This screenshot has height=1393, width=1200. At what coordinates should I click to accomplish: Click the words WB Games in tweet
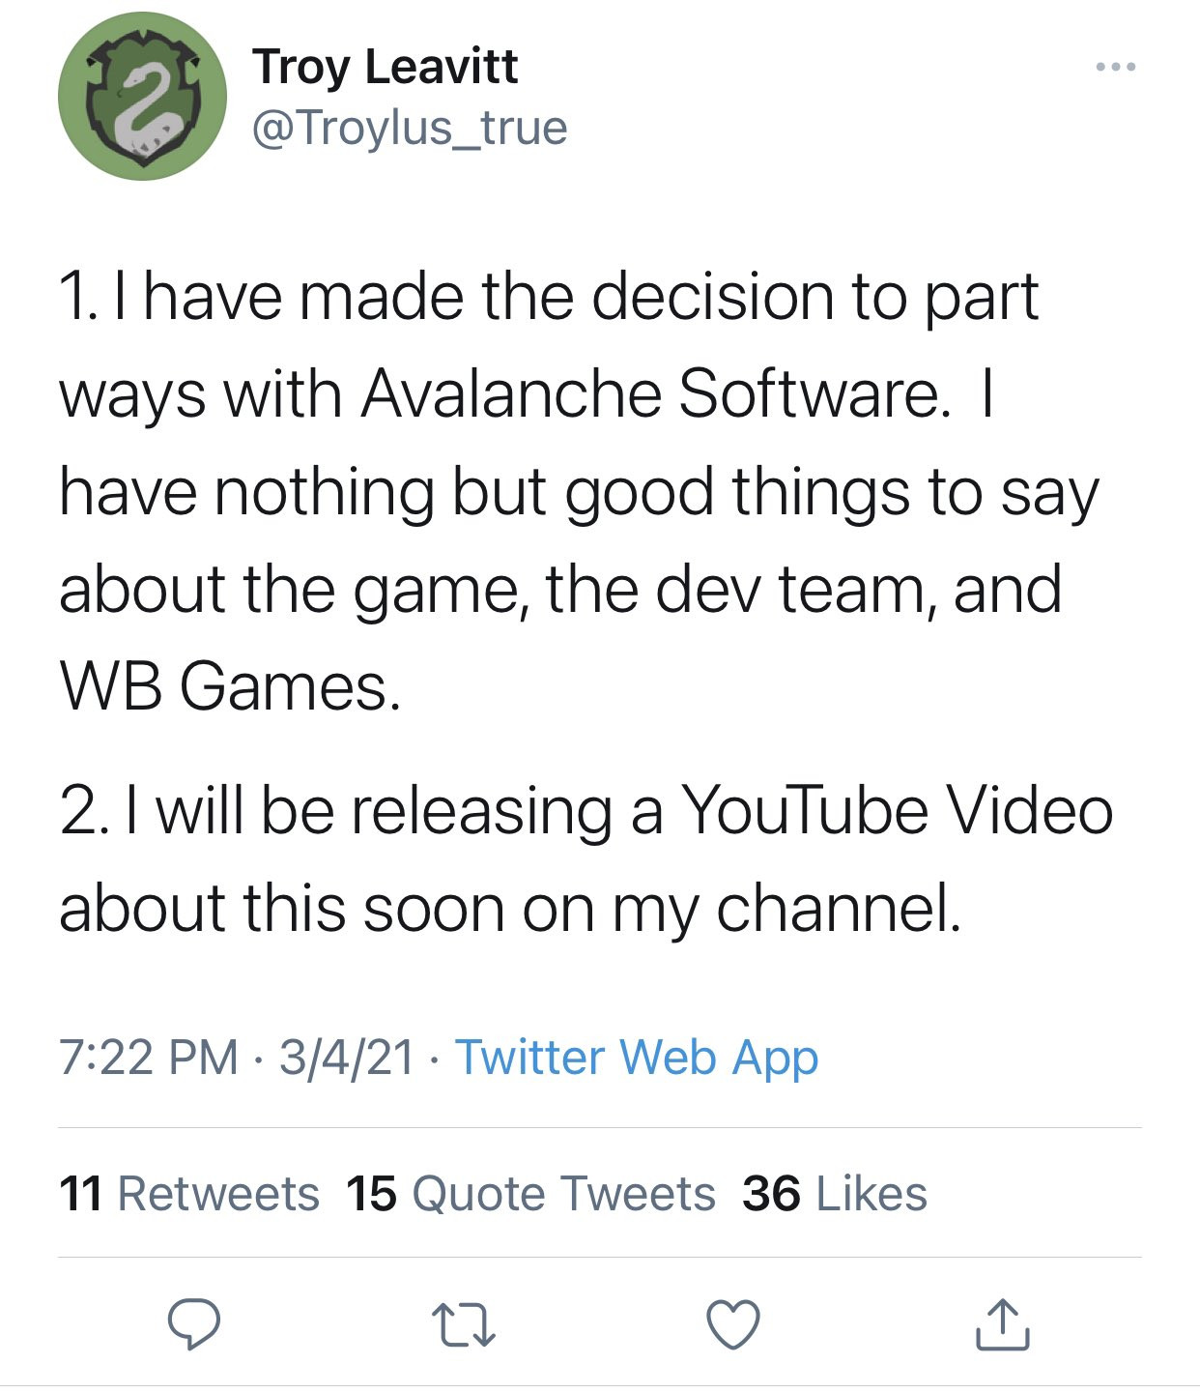pyautogui.click(x=230, y=687)
